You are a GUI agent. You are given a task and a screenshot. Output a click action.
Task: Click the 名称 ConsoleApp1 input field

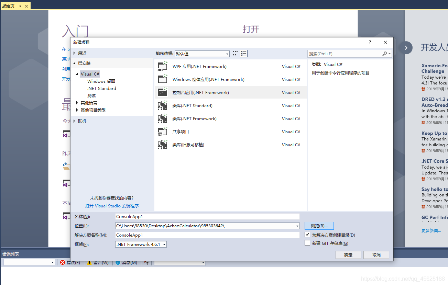click(207, 217)
